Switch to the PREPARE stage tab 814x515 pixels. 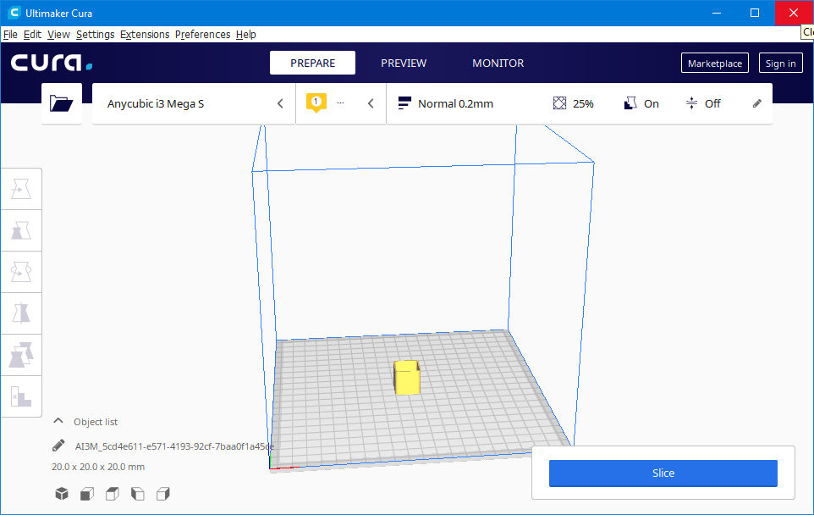[x=312, y=63]
